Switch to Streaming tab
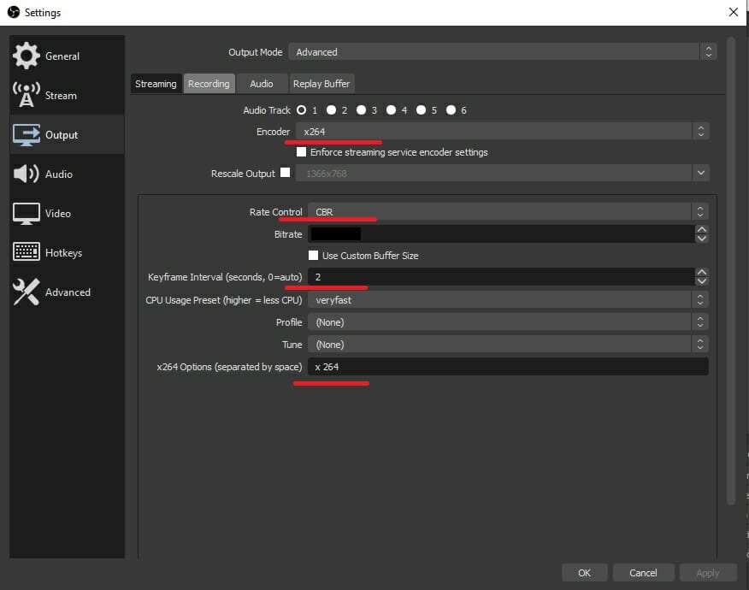The width and height of the screenshot is (749, 590). click(156, 84)
